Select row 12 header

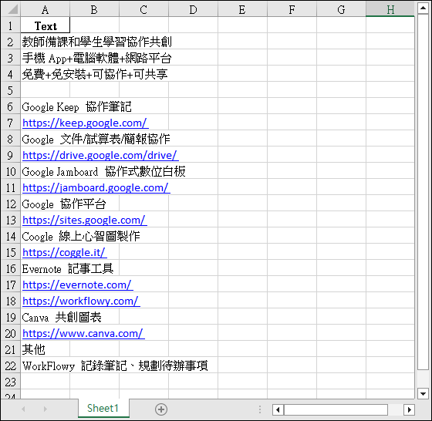point(11,204)
